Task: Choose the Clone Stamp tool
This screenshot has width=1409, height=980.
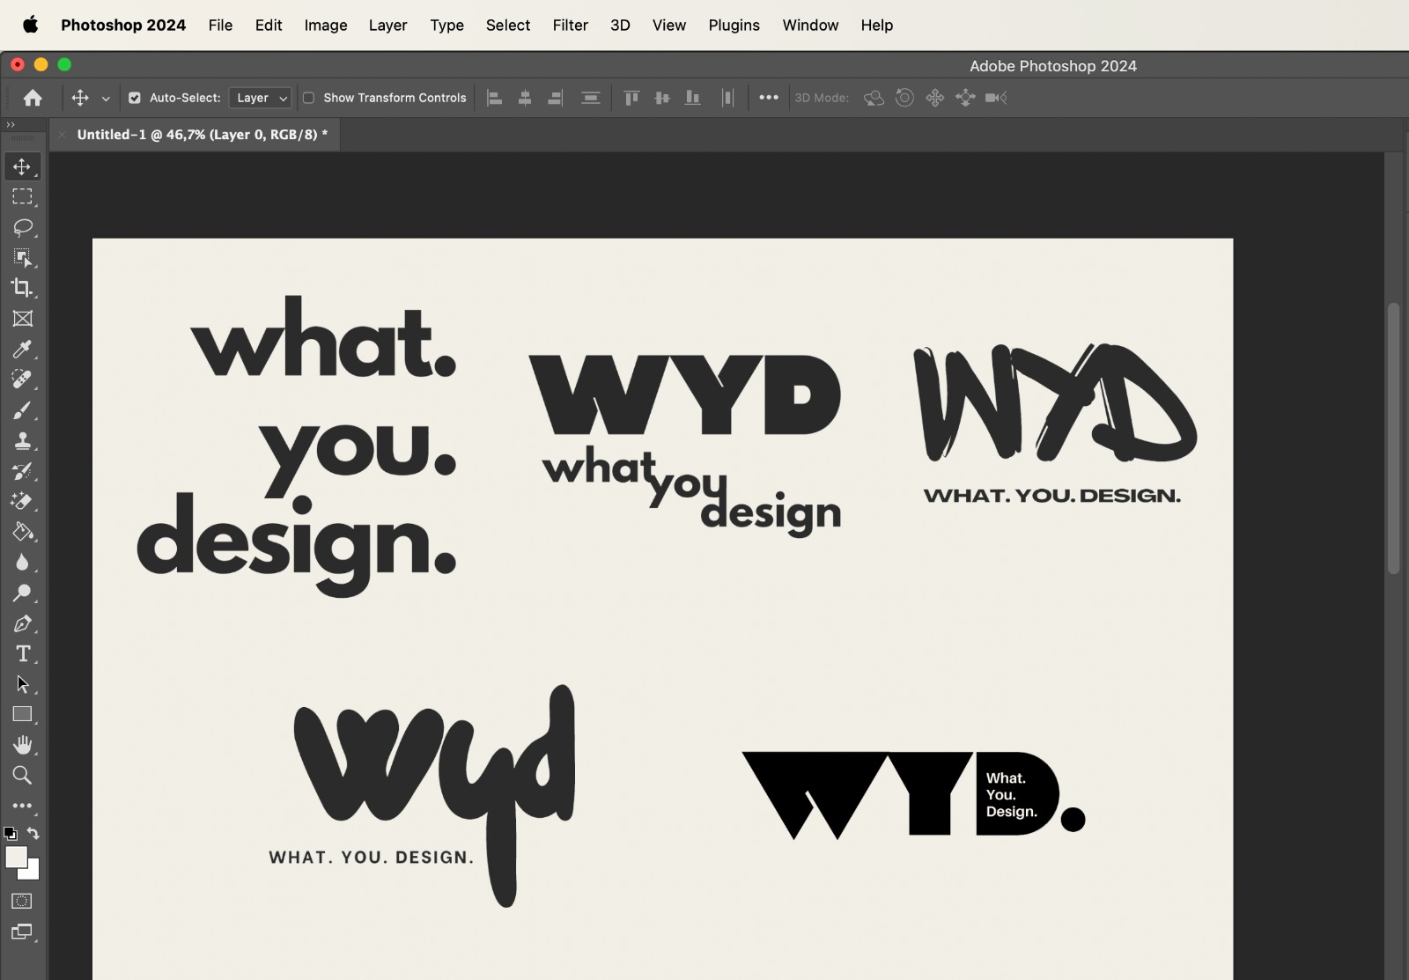Action: click(x=22, y=441)
